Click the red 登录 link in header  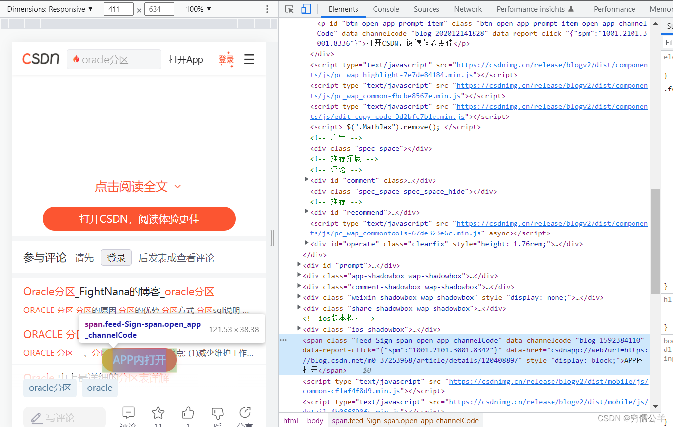click(x=226, y=60)
